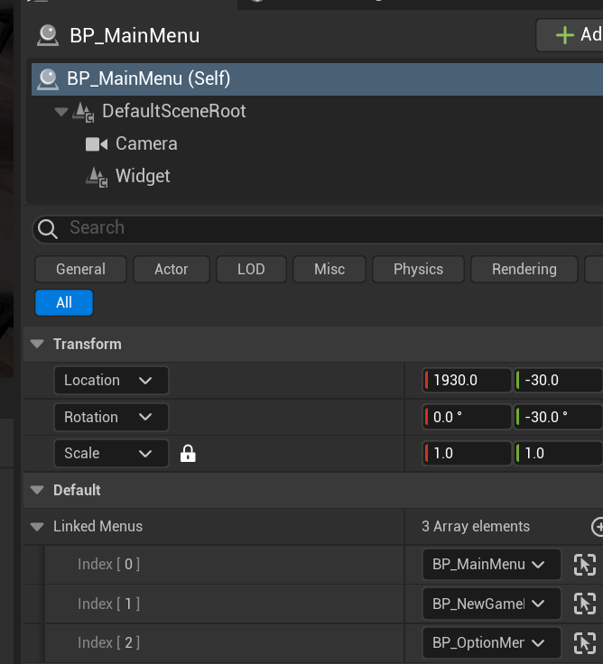
Task: Click Rotation X value 0.0°
Action: 467,417
